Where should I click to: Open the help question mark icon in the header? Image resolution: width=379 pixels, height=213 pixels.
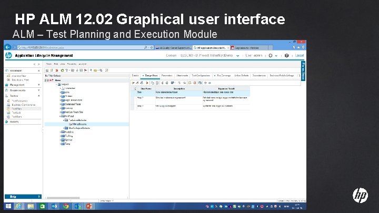point(287,56)
